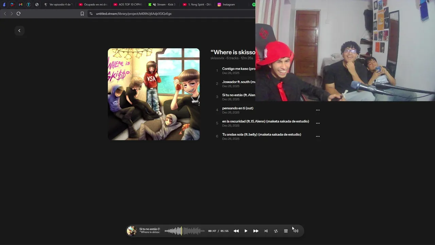Open options for 'en la oscuridad'
This screenshot has height=245, width=435.
tap(318, 123)
